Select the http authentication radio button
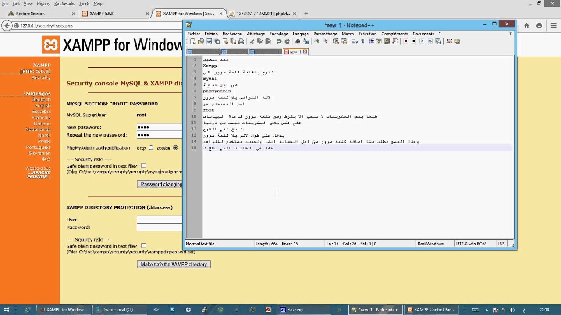 (x=151, y=148)
